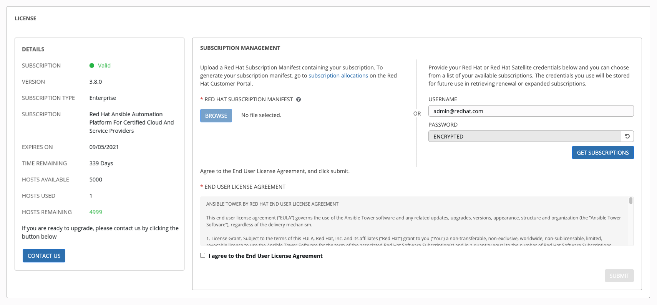Click the hosts available value '5000'

click(96, 179)
